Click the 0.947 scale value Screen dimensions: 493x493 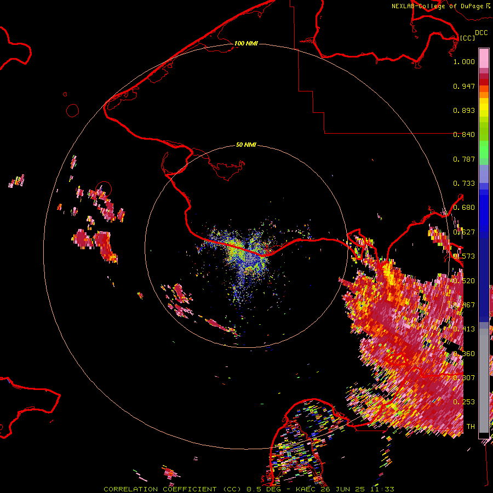point(464,86)
